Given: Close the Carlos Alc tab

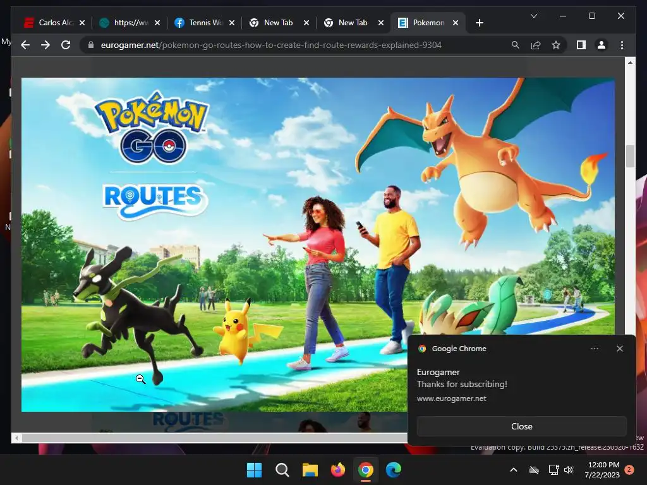Looking at the screenshot, I should click(x=82, y=23).
